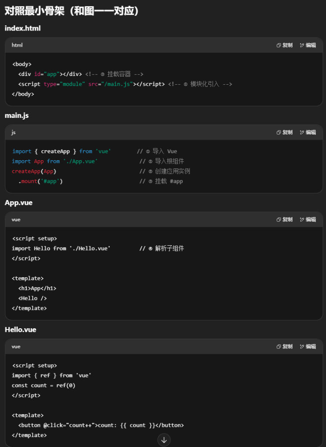
Task: Click the scroll-to-bottom arrow button
Action: [164, 440]
